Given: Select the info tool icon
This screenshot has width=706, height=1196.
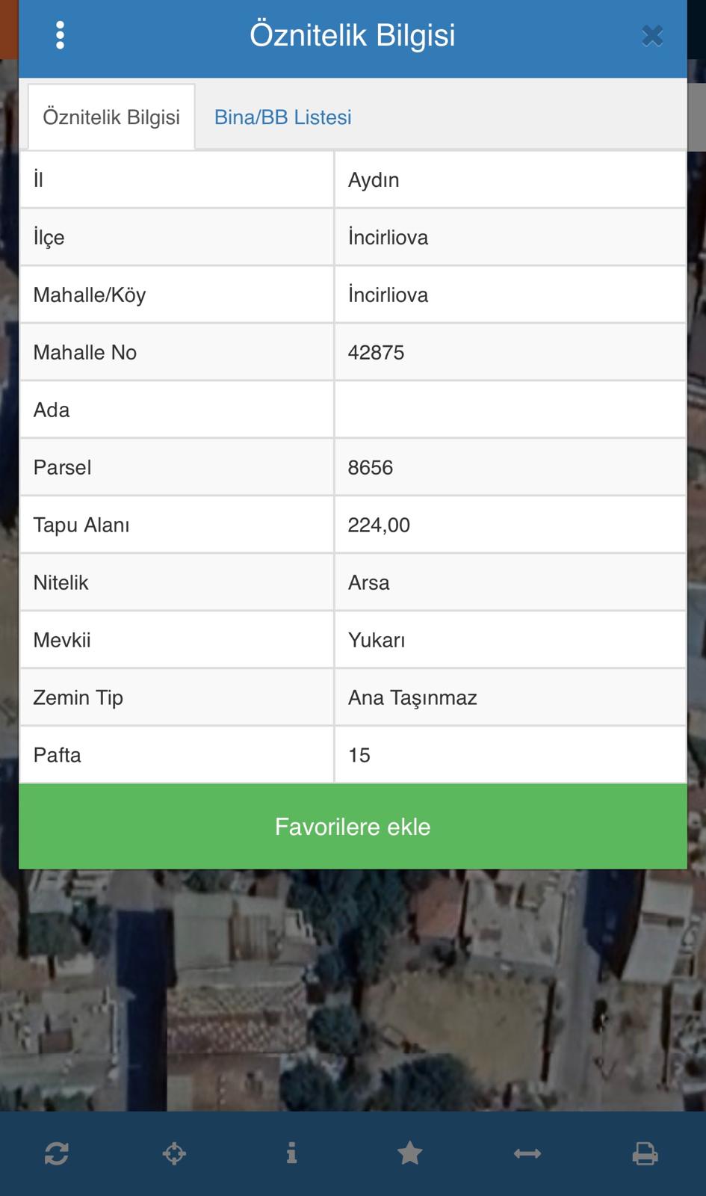Looking at the screenshot, I should click(x=291, y=1153).
